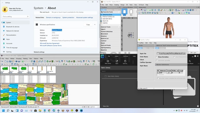Enable Show Deviation checkbox in CutPlan

coord(157,57)
